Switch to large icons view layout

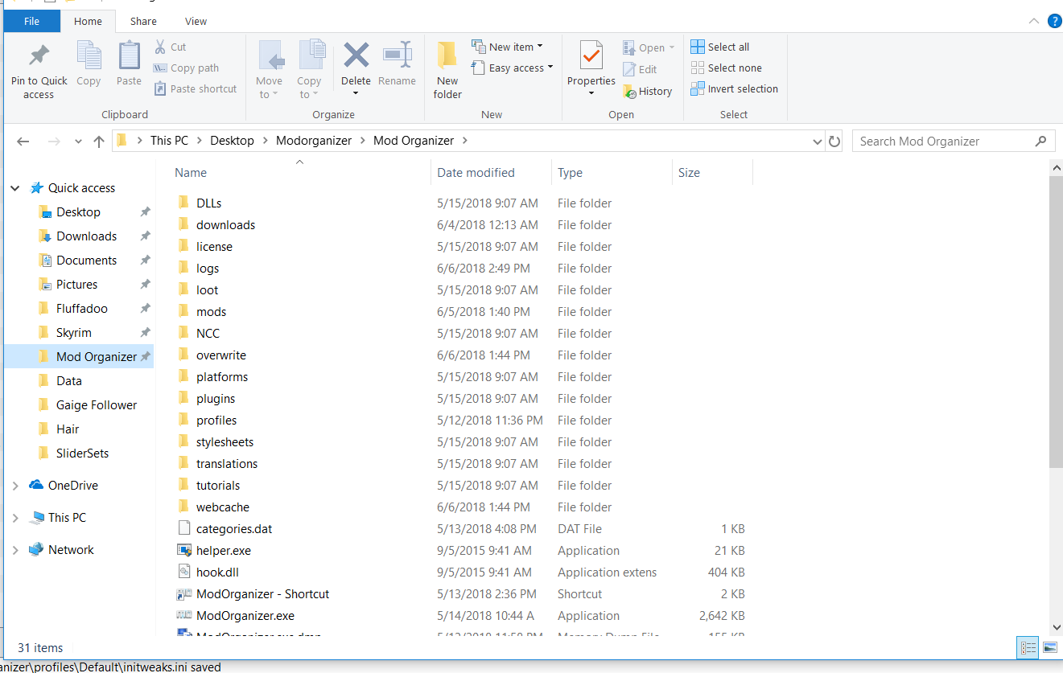1049,647
